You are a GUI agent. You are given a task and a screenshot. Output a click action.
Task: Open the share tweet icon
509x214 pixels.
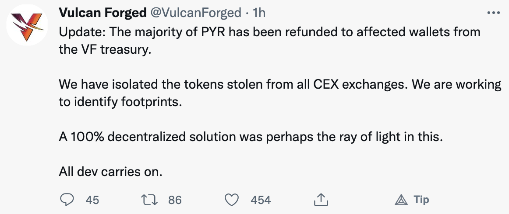(320, 200)
